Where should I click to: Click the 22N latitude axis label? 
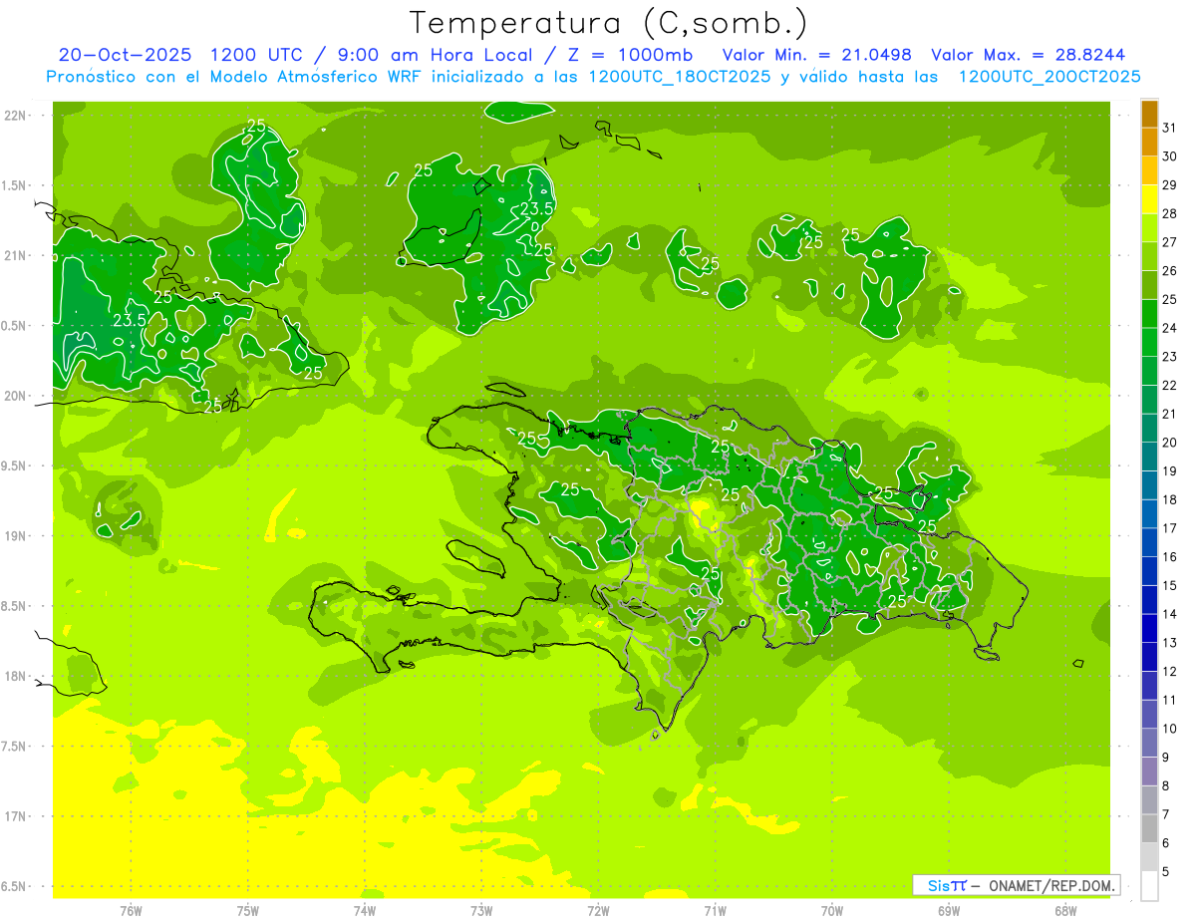coord(15,116)
